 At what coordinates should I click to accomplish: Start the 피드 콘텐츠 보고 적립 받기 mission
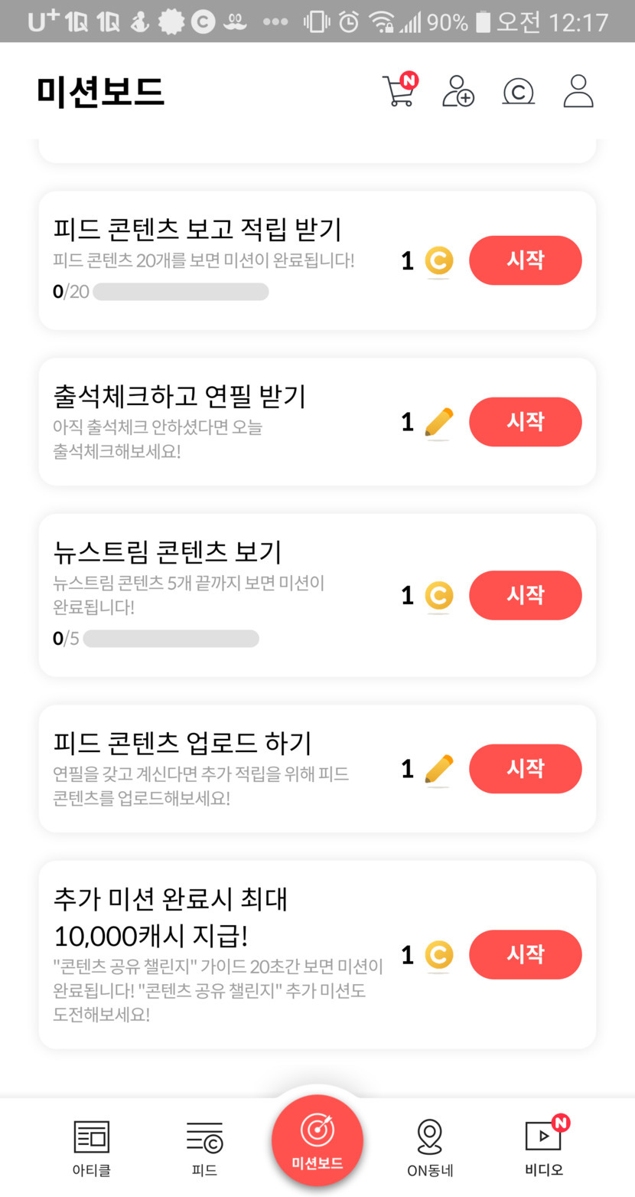pos(525,260)
